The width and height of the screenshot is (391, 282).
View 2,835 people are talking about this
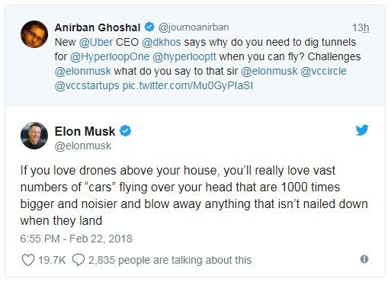(170, 260)
